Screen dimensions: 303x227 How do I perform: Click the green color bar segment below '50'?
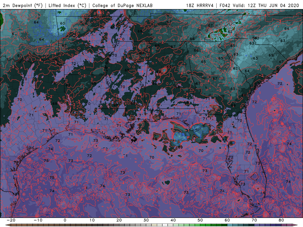click(203, 225)
